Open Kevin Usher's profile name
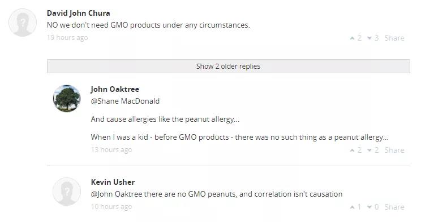Image resolution: width=421 pixels, height=222 pixels. tap(113, 182)
